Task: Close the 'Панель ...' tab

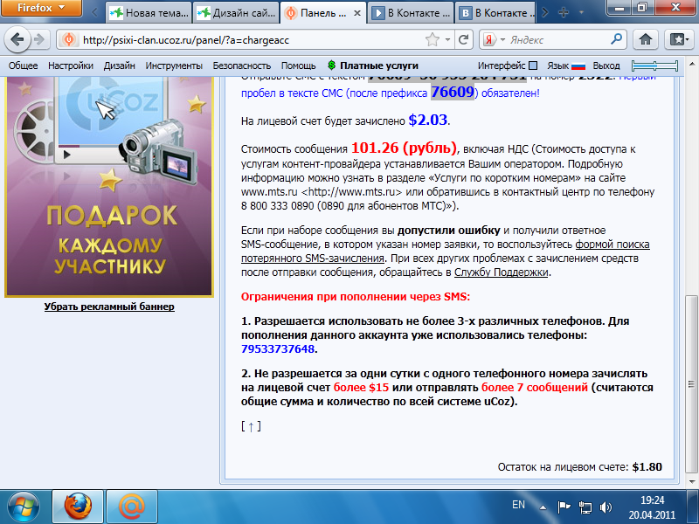Action: (x=357, y=13)
